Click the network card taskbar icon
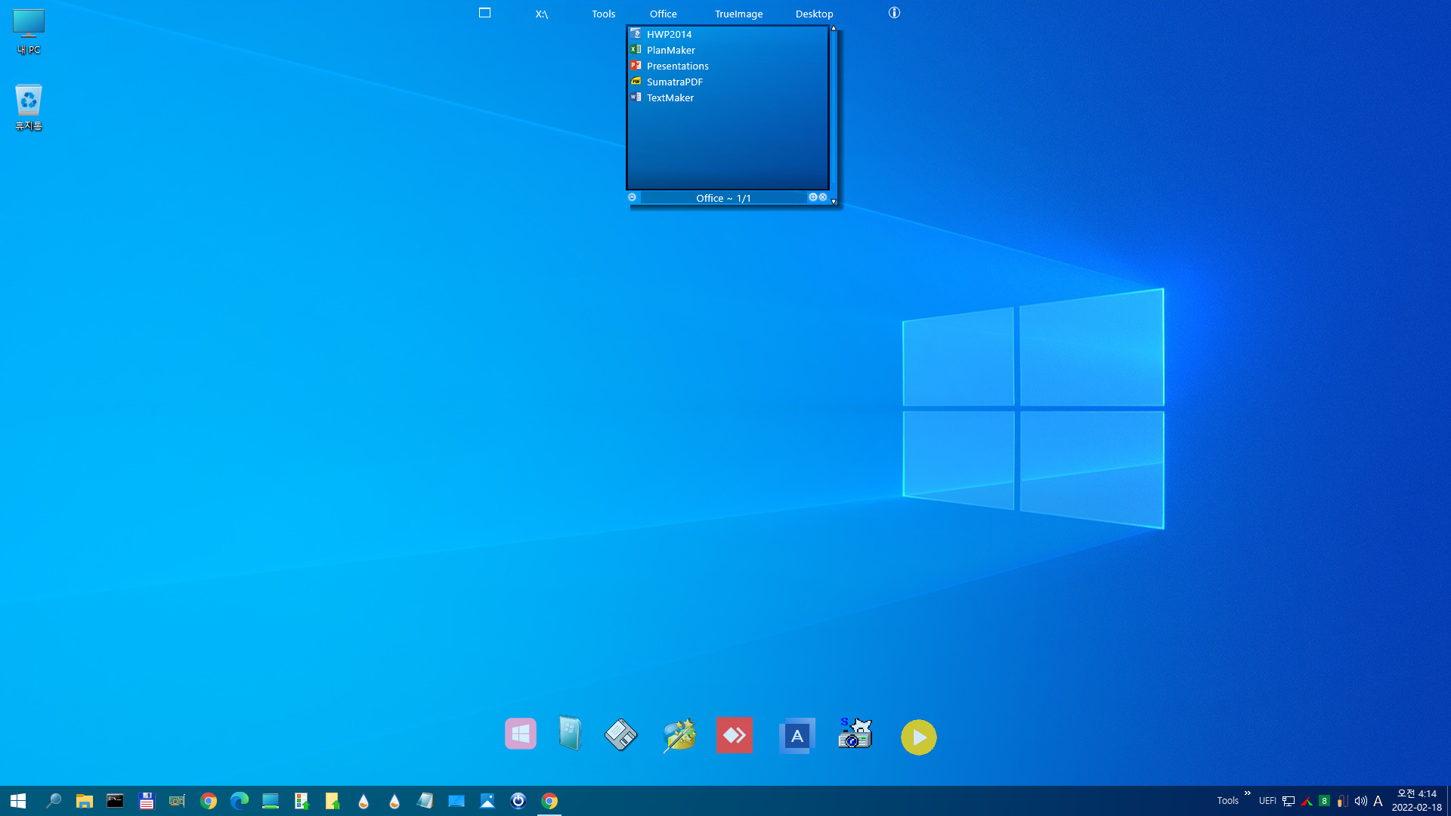1451x816 pixels. tap(177, 801)
